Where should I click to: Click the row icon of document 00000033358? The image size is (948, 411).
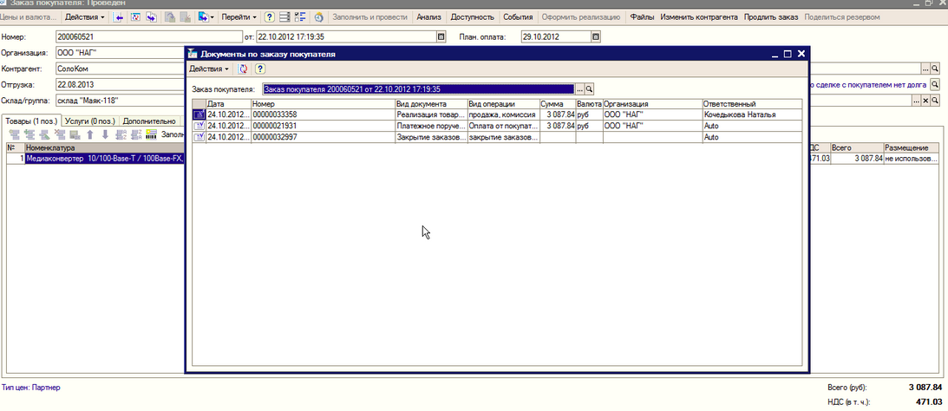pos(199,114)
